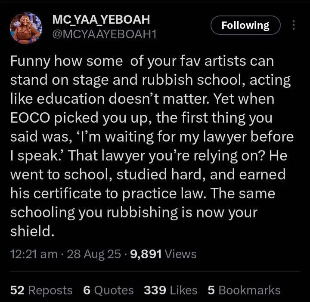Click the 5 Bookmarks count

[x=244, y=290]
